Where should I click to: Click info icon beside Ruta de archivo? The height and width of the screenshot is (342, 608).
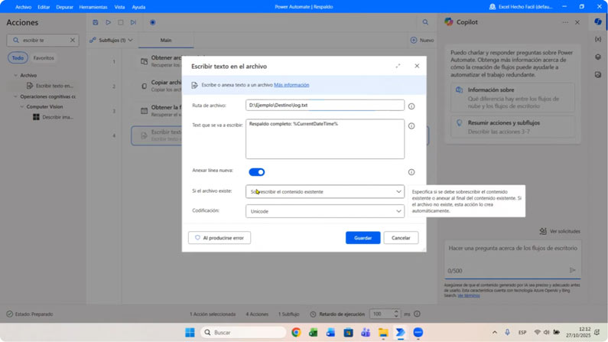(x=411, y=106)
